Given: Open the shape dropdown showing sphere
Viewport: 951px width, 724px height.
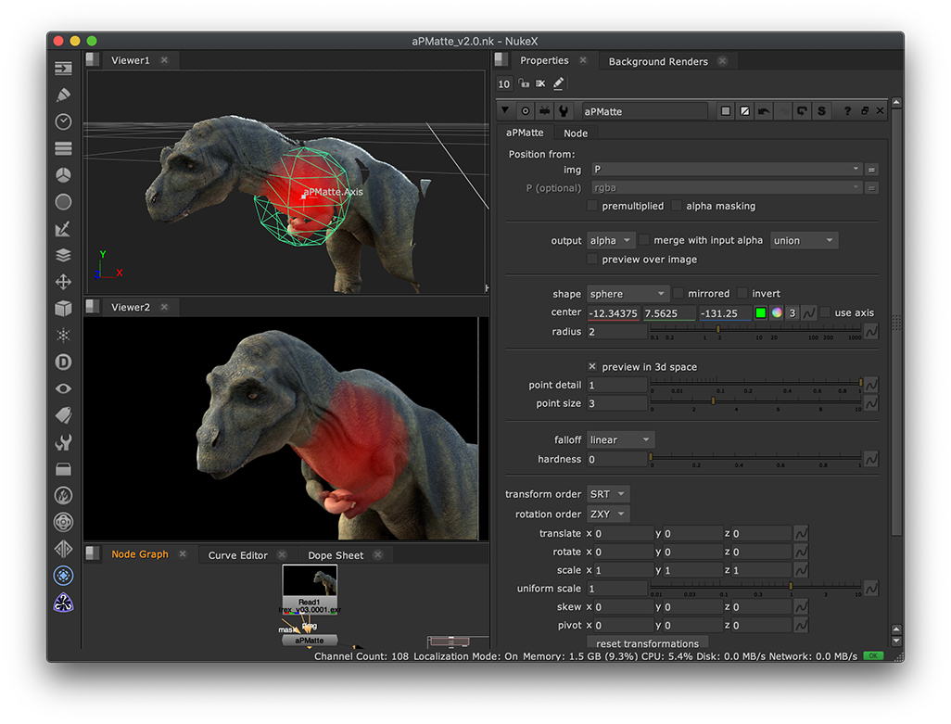Looking at the screenshot, I should [x=627, y=294].
